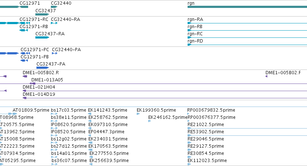Click the CG32440-PA protein glyph

[54, 53]
